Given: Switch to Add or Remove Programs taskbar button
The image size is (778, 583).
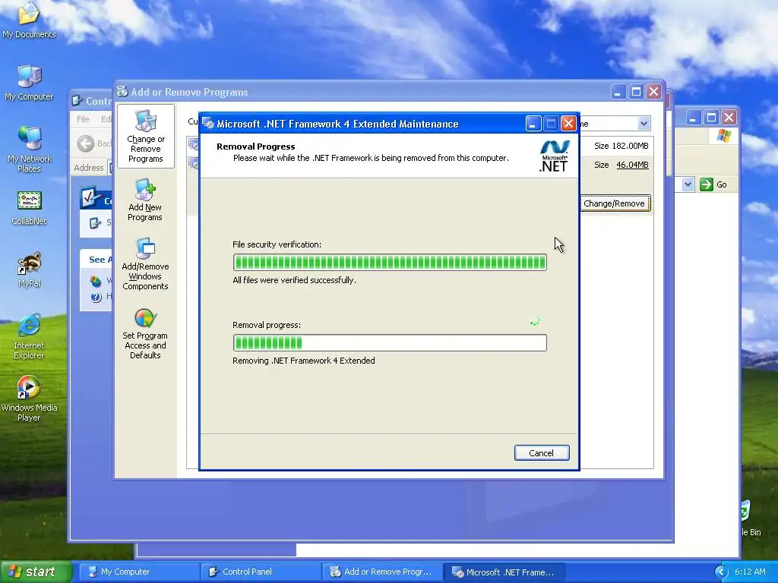Looking at the screenshot, I should [382, 572].
